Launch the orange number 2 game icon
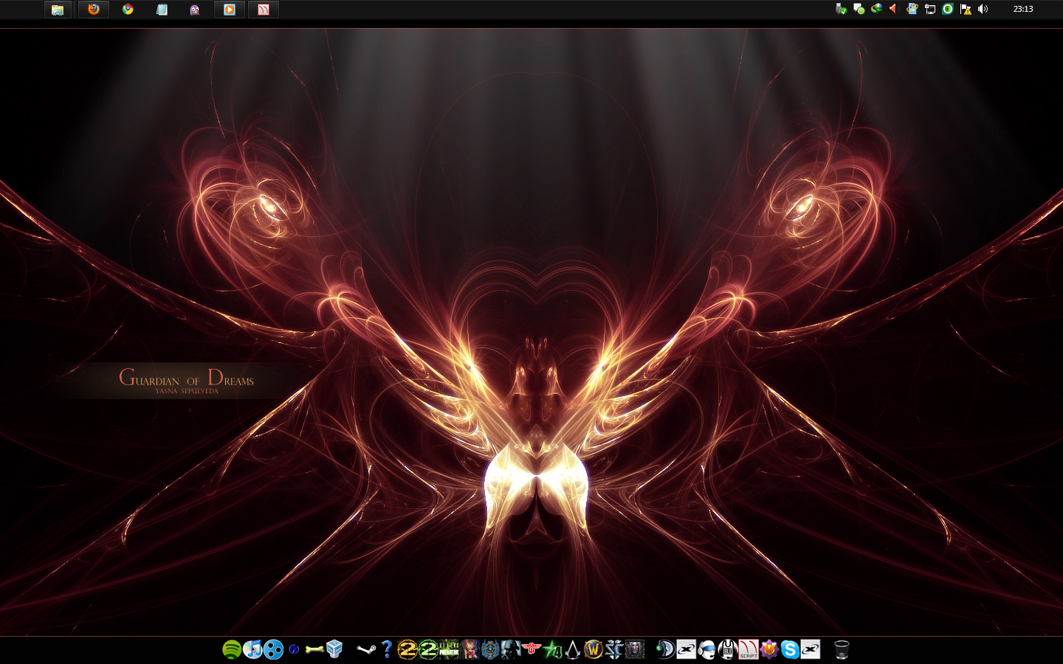1063x664 pixels. (407, 649)
